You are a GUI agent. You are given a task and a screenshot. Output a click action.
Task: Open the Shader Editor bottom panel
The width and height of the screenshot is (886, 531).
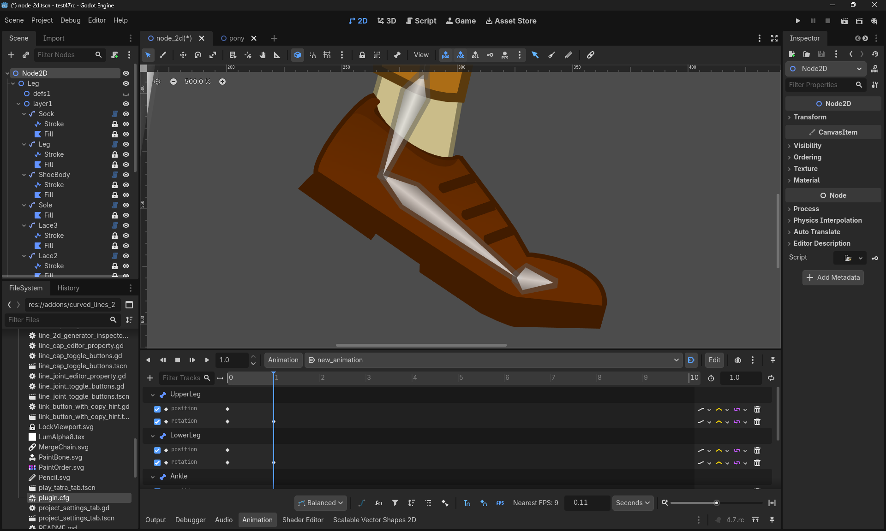pyautogui.click(x=303, y=520)
